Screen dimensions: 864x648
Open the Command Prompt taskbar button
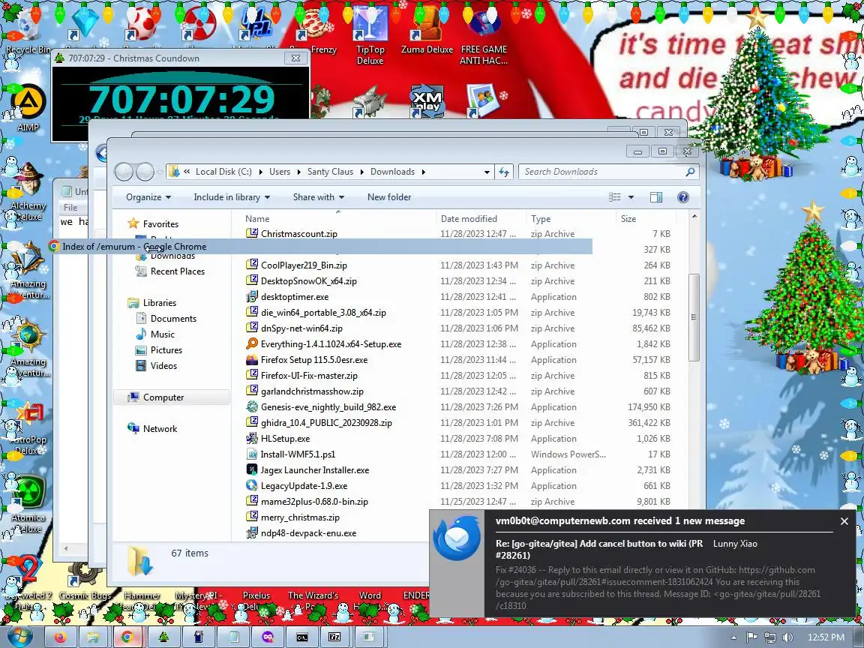(302, 637)
